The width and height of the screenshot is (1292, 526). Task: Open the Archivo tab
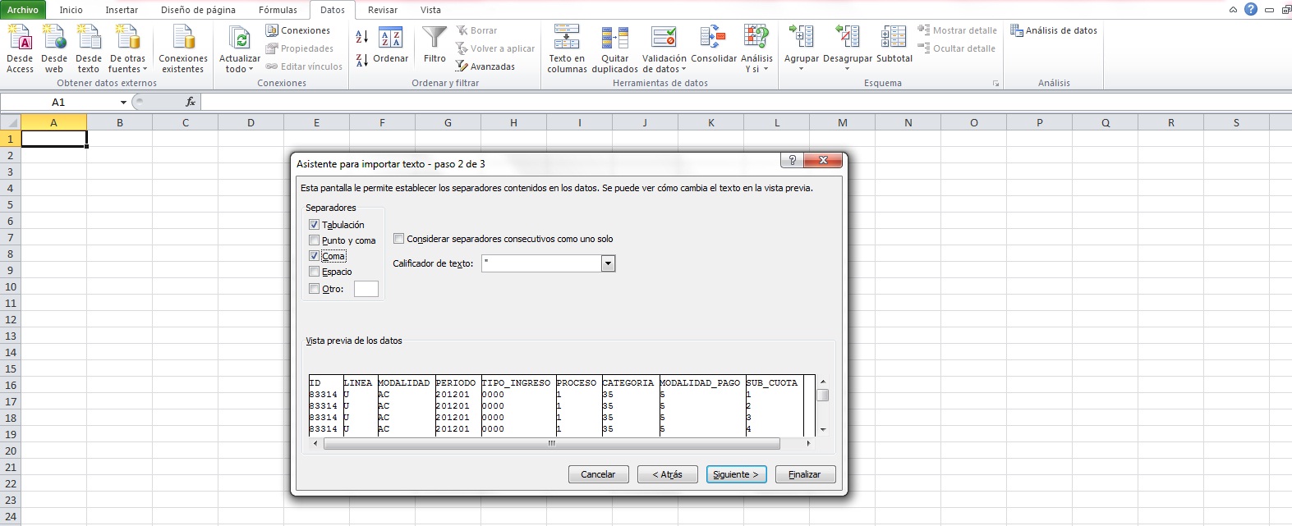(23, 10)
